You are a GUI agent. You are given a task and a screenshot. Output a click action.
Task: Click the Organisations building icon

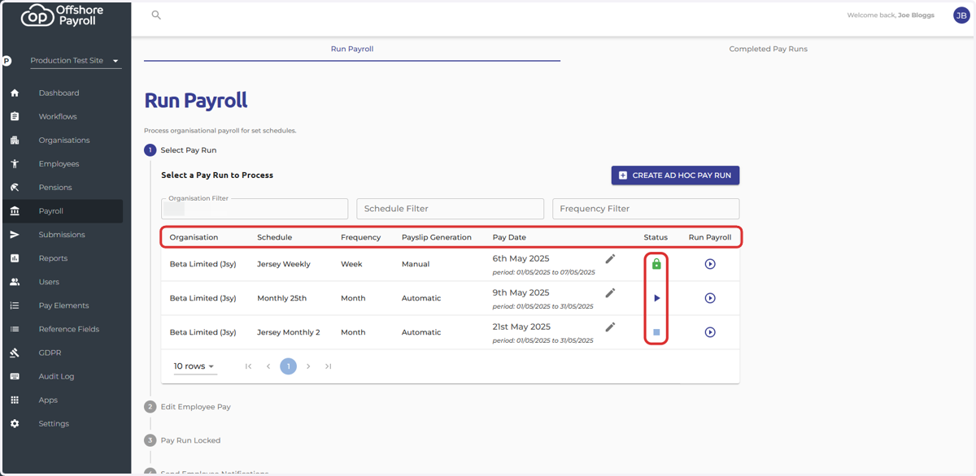[15, 140]
